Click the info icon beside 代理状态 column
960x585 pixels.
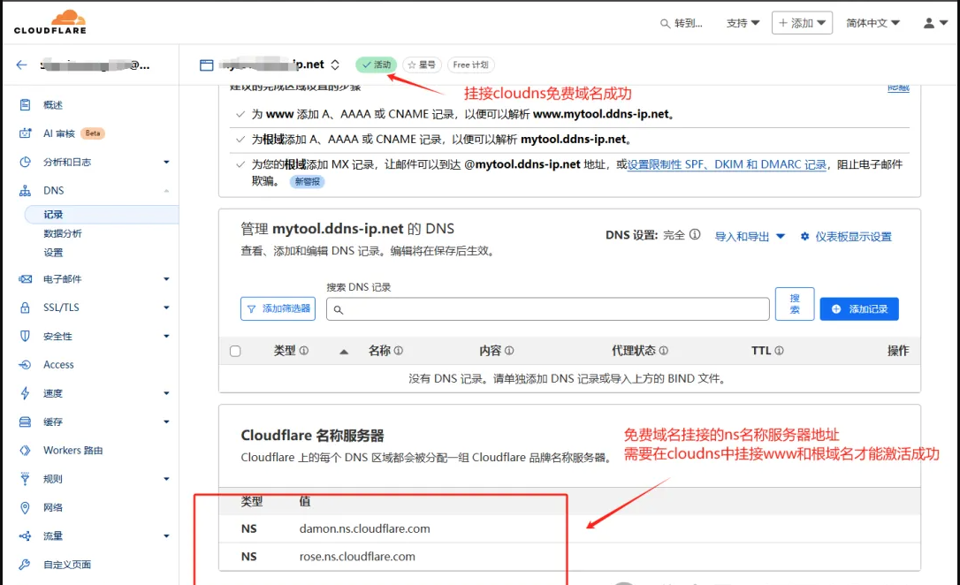pos(664,351)
